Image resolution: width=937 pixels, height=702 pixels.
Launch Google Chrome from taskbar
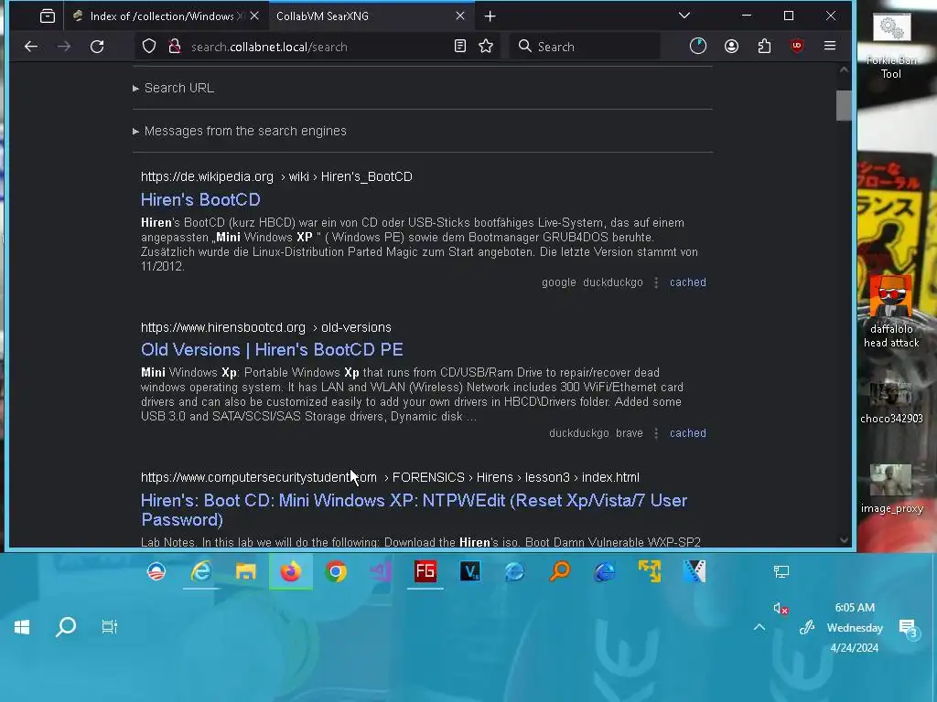pyautogui.click(x=336, y=572)
